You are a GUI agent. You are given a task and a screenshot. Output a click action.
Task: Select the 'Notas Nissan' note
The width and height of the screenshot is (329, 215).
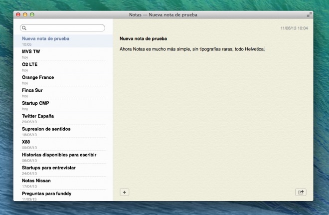pos(63,183)
